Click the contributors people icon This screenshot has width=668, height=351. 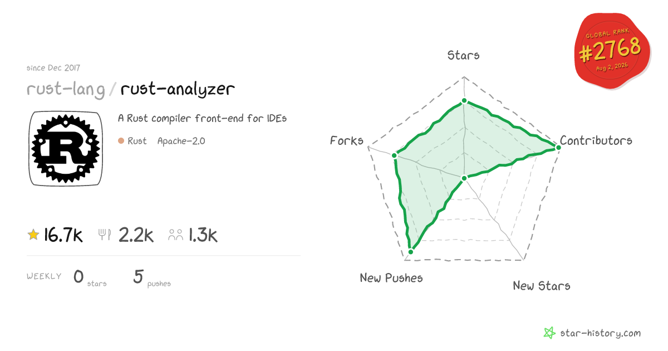click(176, 235)
